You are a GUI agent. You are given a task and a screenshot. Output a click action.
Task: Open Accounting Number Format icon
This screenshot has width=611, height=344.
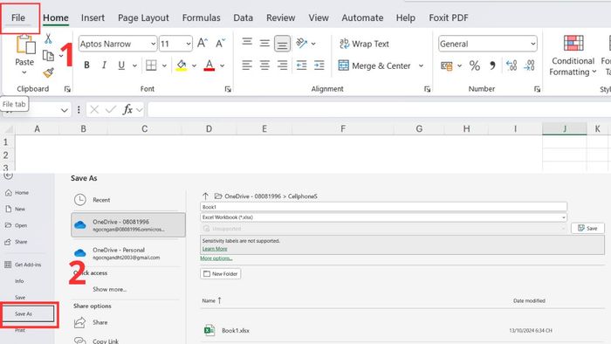(x=447, y=65)
